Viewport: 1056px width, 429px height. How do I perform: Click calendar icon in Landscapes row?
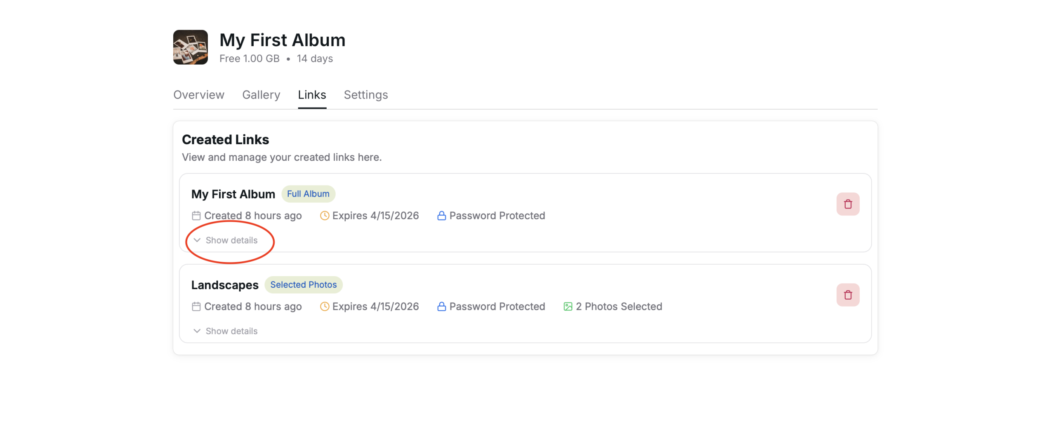196,306
